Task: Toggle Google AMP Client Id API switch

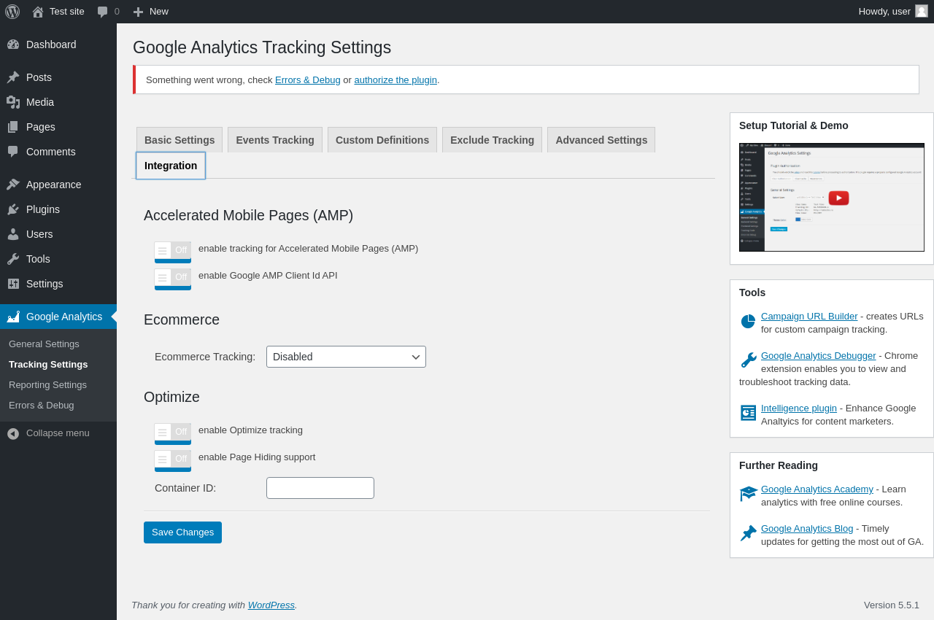Action: point(173,279)
